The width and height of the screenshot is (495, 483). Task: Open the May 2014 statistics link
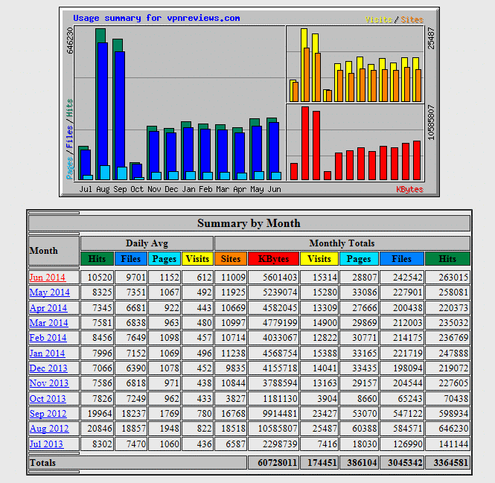[x=49, y=292]
